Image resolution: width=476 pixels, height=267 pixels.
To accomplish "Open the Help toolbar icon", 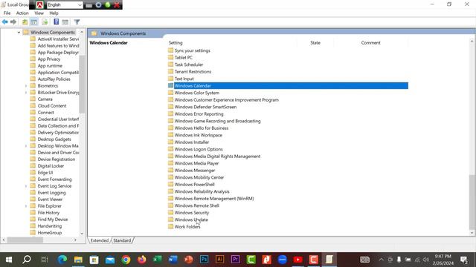I will 57,22.
